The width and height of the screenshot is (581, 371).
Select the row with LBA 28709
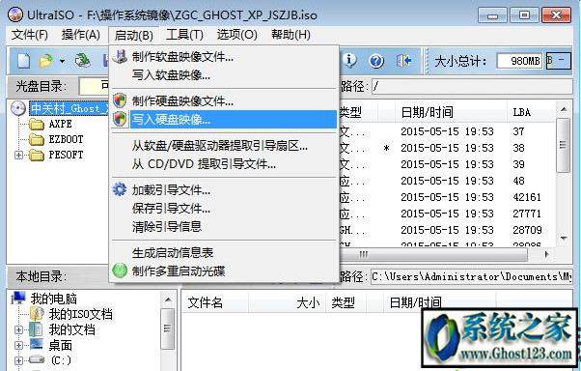tap(447, 230)
